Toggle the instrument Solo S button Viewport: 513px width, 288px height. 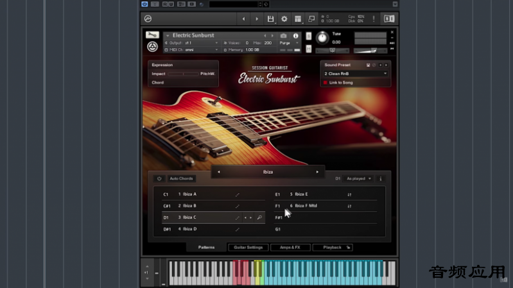click(309, 36)
